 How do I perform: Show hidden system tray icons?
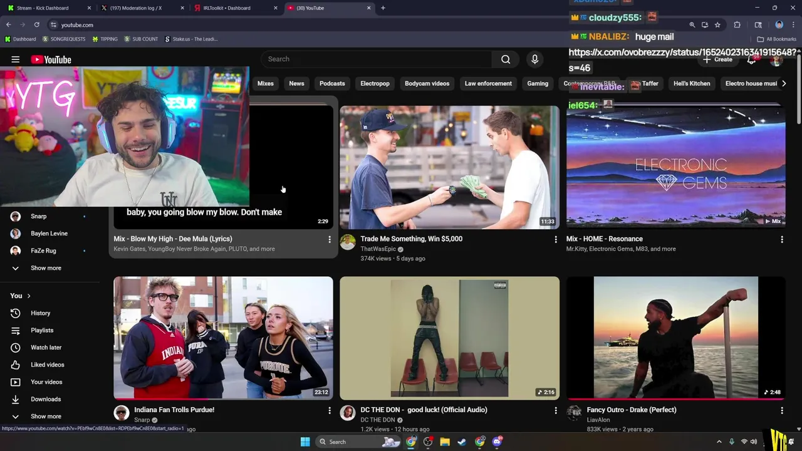[719, 442]
